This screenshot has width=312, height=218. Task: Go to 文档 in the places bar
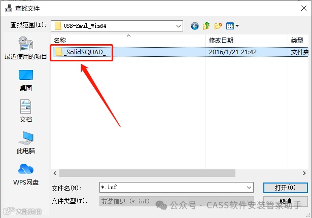tap(26, 111)
